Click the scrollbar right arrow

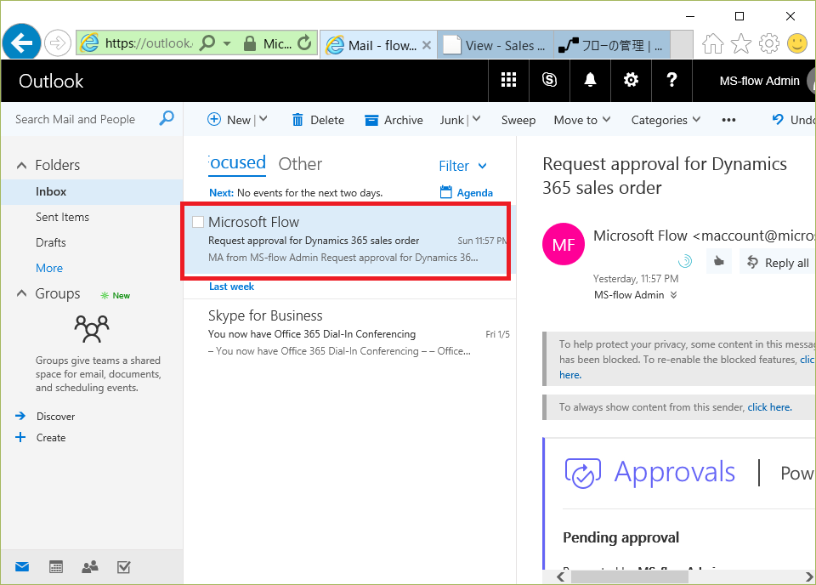[x=809, y=576]
